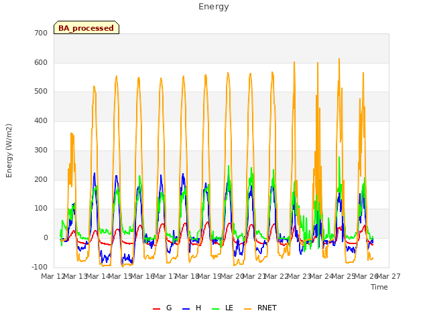429x321 pixels.
Task: Click the red G legend color marker
Action: [x=156, y=309]
